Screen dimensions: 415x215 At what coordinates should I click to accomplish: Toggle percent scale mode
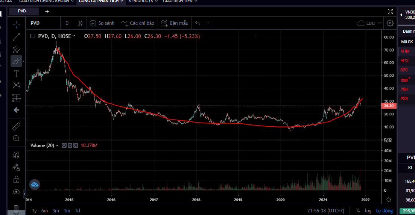358,211
